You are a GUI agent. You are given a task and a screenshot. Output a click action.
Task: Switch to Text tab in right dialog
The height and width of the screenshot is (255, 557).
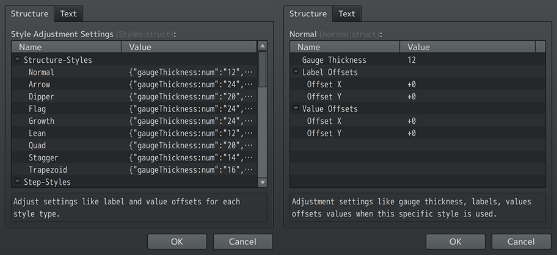(347, 14)
